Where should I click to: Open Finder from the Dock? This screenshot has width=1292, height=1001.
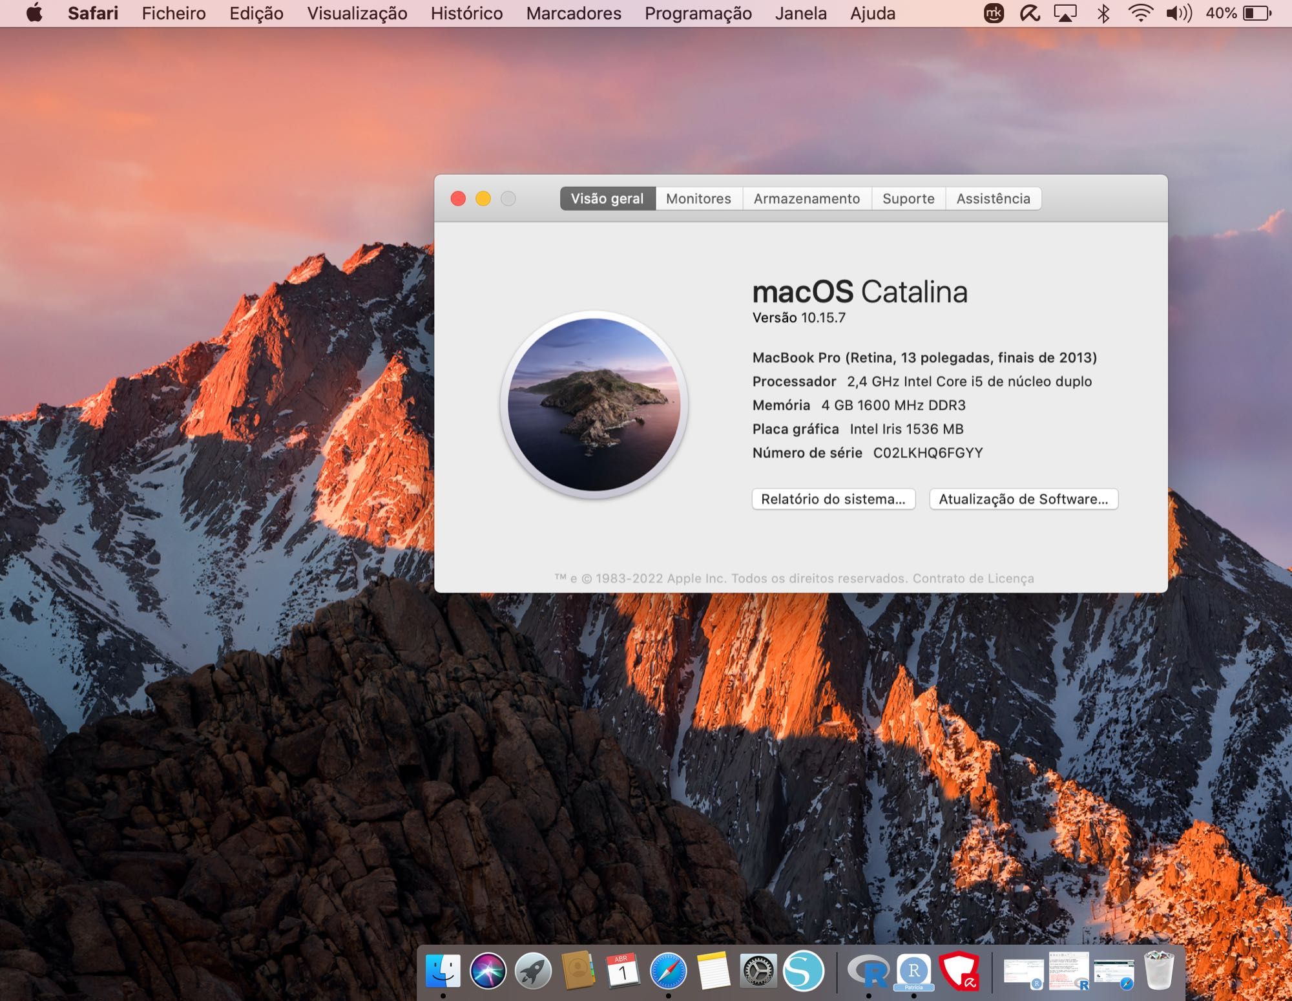(x=443, y=971)
